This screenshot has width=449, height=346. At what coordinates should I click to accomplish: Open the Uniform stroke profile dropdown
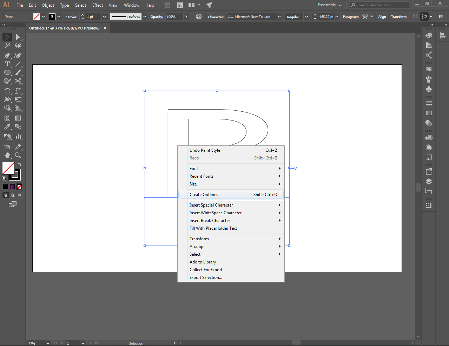point(145,17)
